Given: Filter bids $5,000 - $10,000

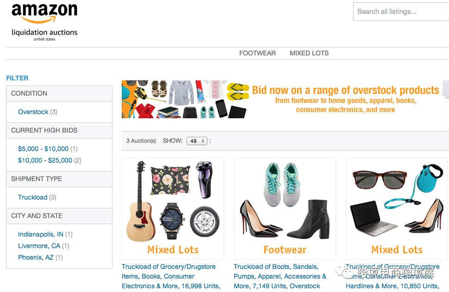Looking at the screenshot, I should [x=43, y=149].
